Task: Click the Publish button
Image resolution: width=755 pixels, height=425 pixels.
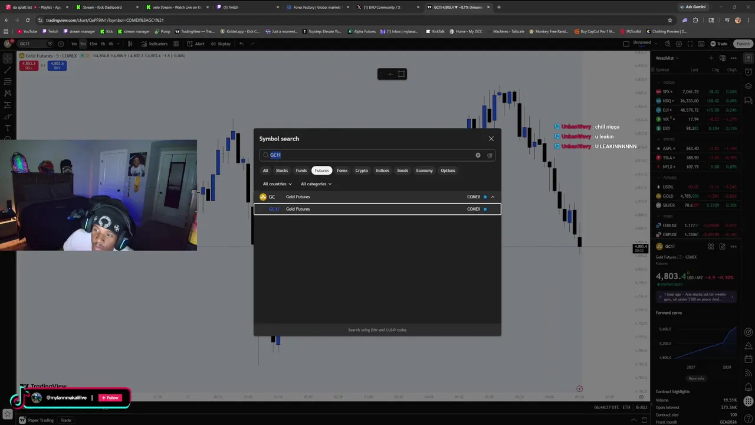Action: pyautogui.click(x=743, y=44)
